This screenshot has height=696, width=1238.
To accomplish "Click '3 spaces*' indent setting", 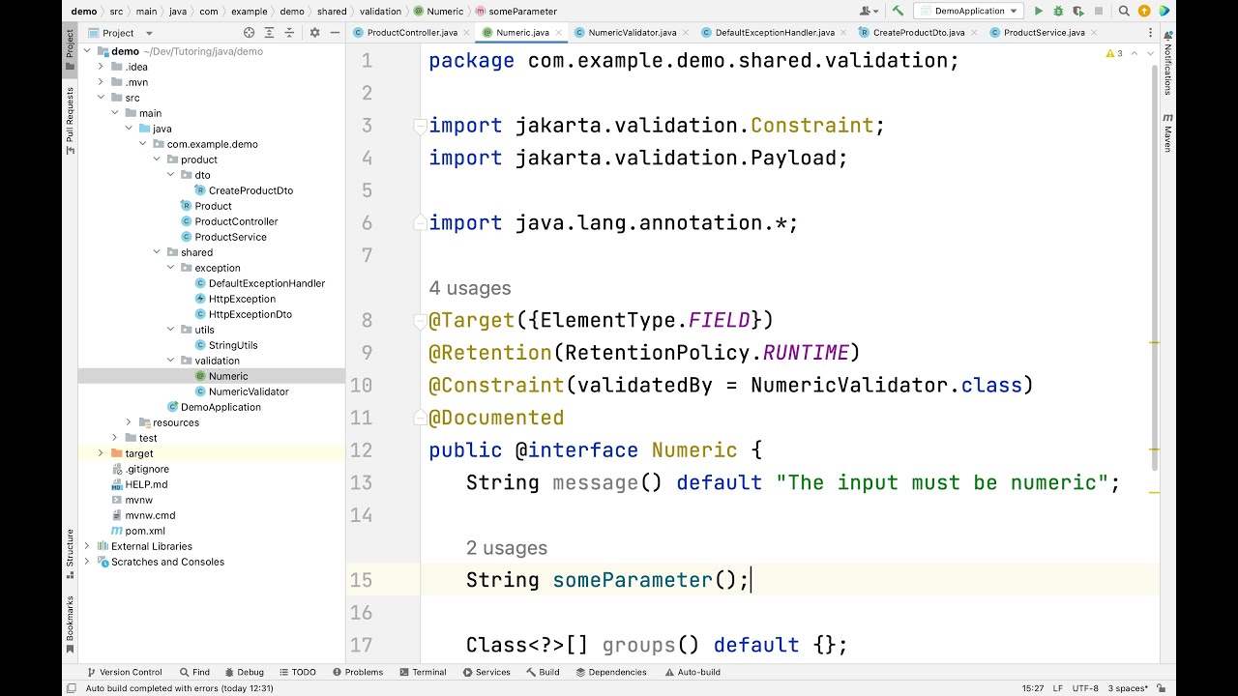I will click(1128, 688).
